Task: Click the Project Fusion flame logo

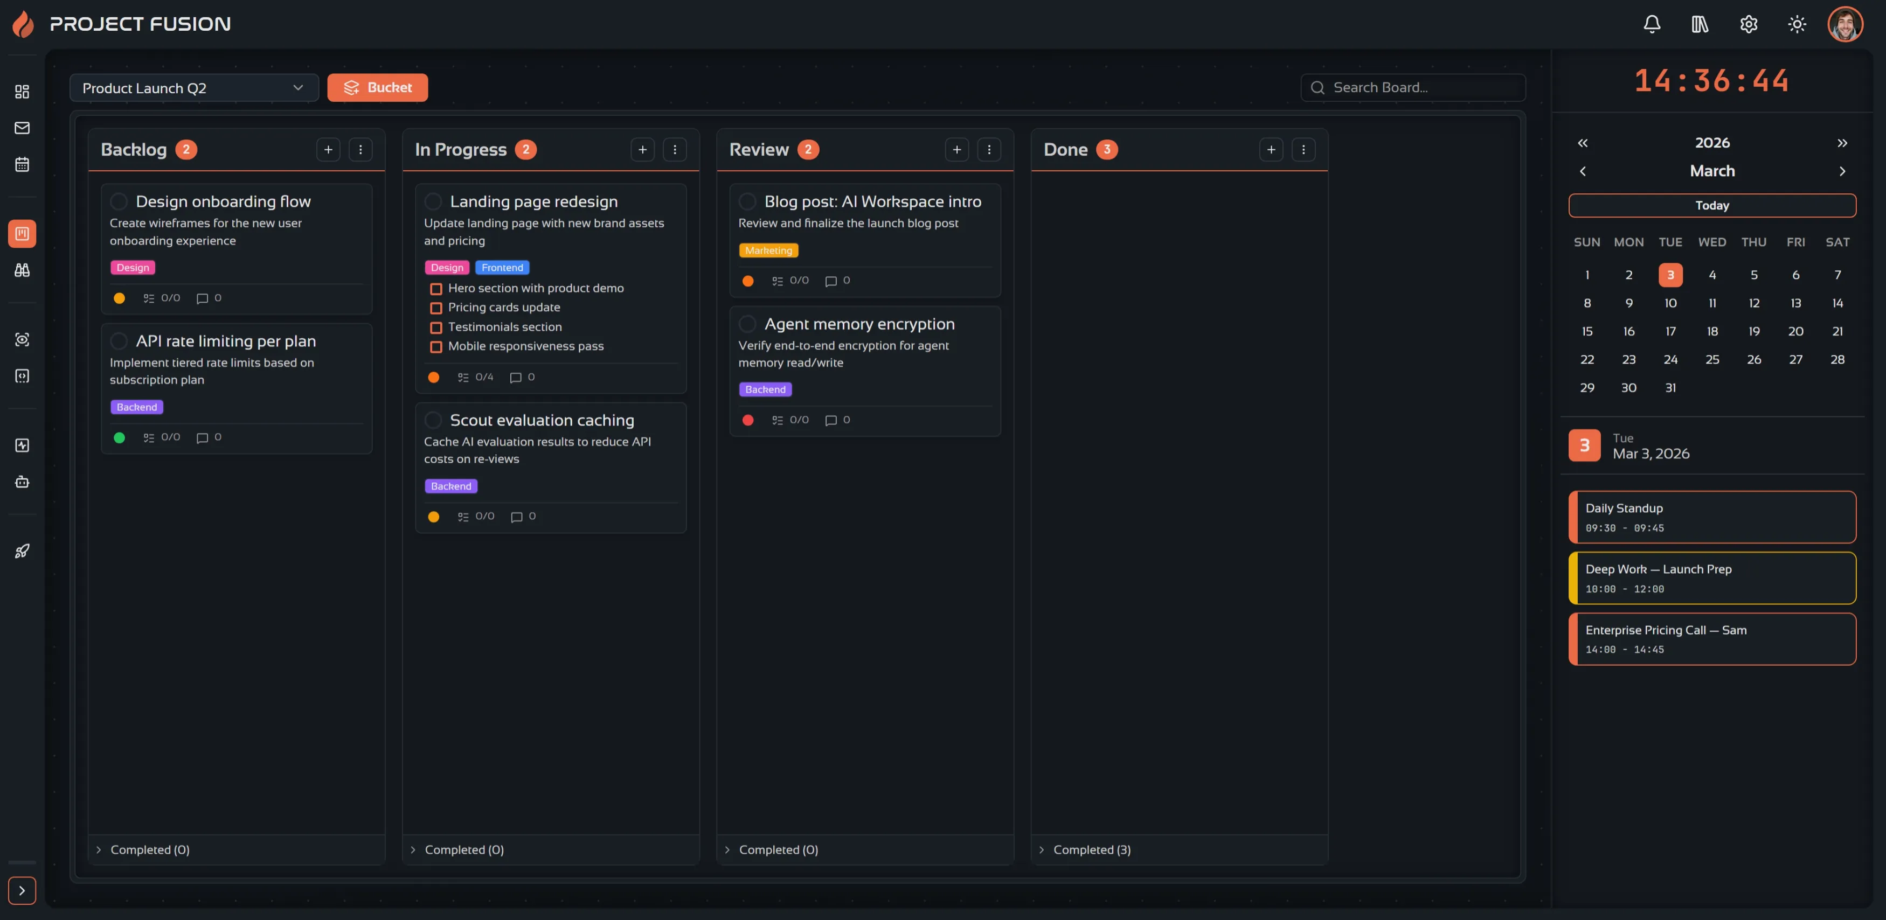Action: click(23, 24)
